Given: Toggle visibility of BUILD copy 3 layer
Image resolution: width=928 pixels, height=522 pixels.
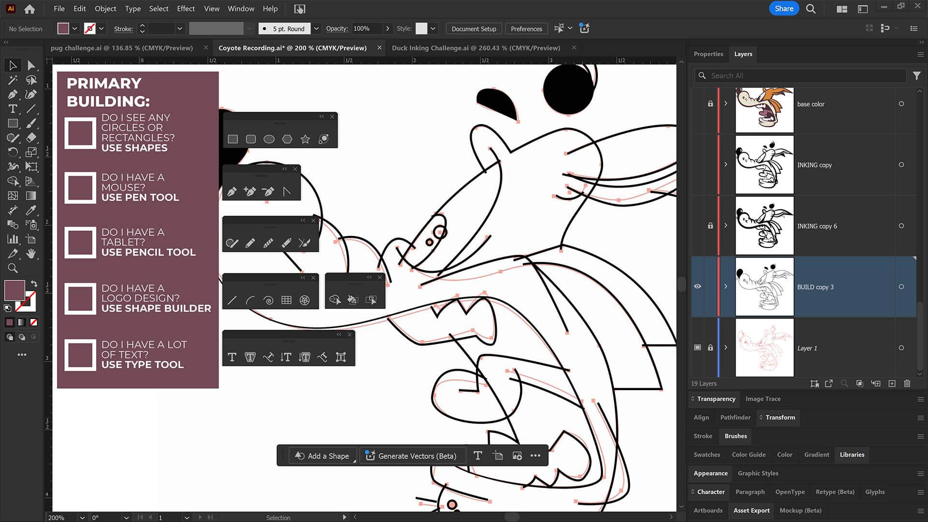Looking at the screenshot, I should click(x=697, y=287).
